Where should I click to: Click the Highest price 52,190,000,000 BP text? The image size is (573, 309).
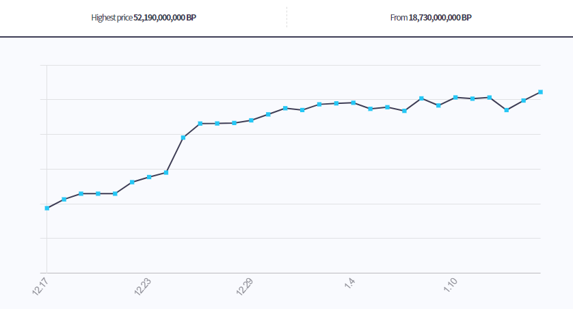144,17
